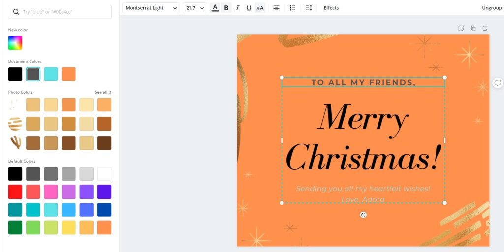504x252 pixels.
Task: Select red default color
Action: 15,192
